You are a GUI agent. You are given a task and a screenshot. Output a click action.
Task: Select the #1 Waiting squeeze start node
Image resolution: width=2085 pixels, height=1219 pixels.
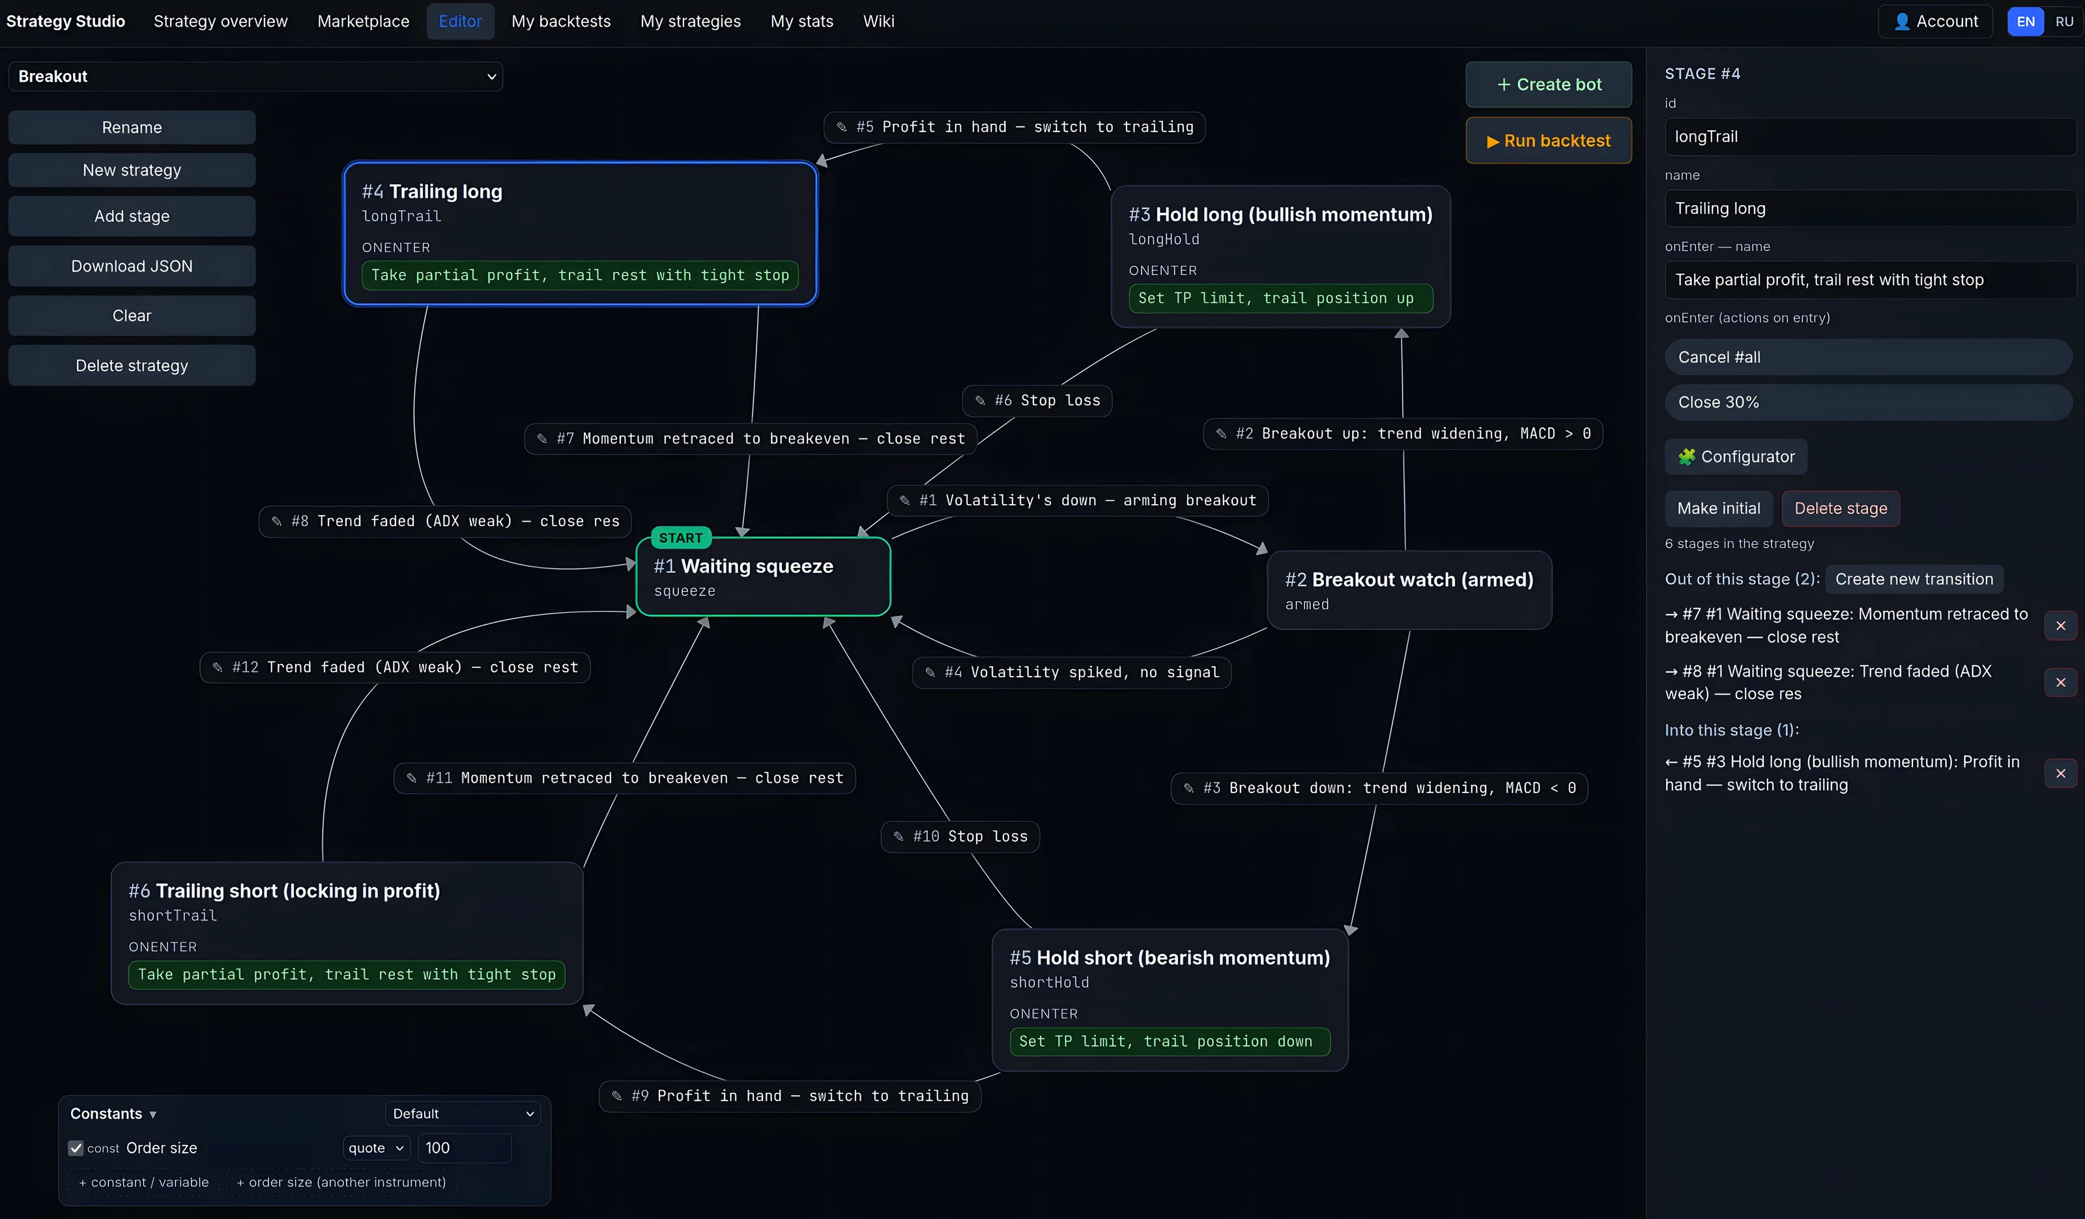click(x=763, y=577)
